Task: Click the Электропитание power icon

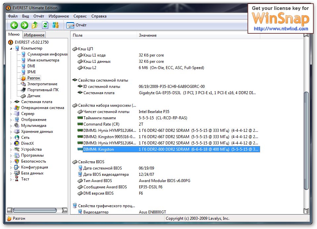Action: (23, 84)
